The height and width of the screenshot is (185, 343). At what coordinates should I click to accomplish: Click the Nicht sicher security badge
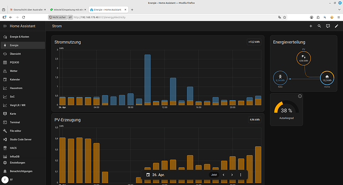pyautogui.click(x=58, y=17)
